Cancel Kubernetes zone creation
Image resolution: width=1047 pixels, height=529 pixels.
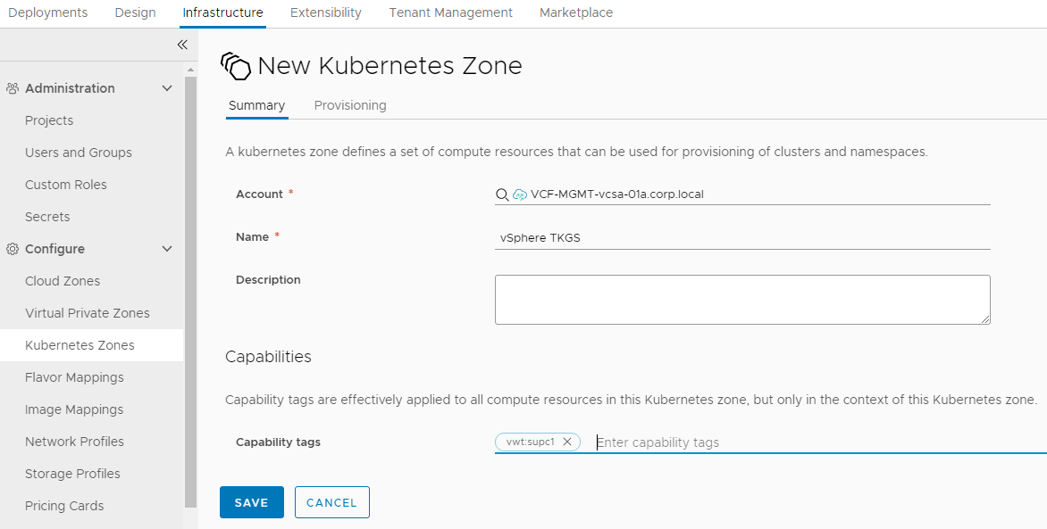(x=331, y=502)
